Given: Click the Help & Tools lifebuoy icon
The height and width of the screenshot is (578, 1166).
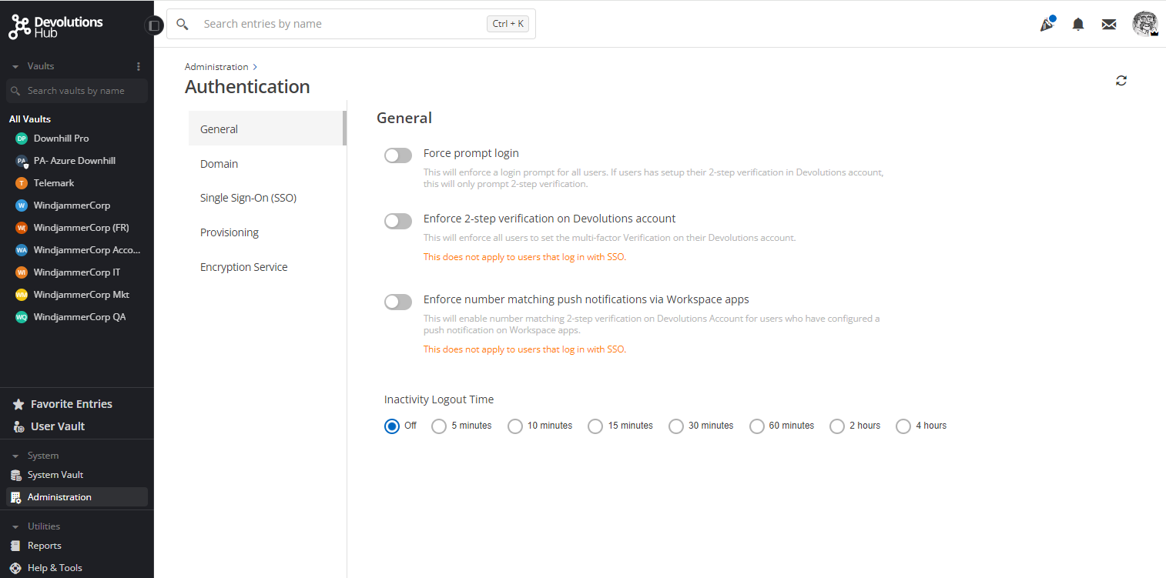Looking at the screenshot, I should pyautogui.click(x=15, y=568).
